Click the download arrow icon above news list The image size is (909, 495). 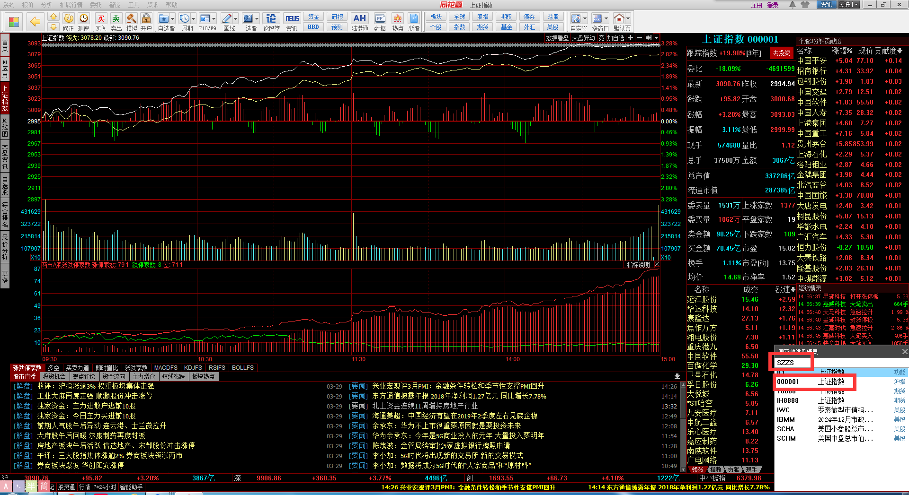(x=677, y=376)
